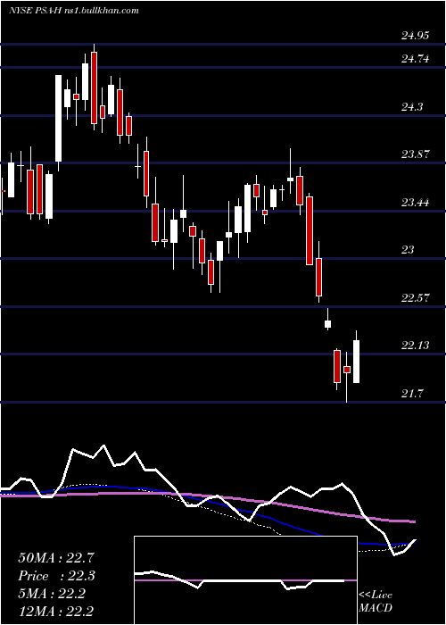This screenshot has width=446, height=625.
Task: Click the 50MA : 22.7 readout
Action: (x=56, y=558)
